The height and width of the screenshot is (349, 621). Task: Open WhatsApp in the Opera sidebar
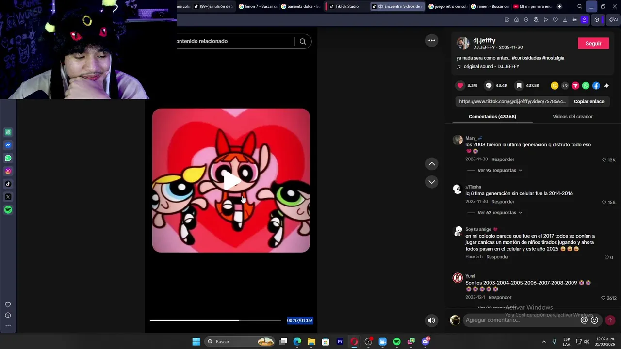[x=8, y=158]
